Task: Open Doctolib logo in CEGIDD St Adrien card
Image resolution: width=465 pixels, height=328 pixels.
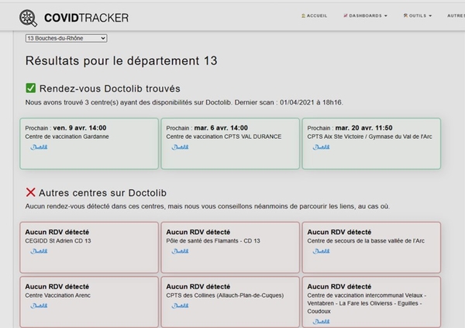Action: [39, 251]
